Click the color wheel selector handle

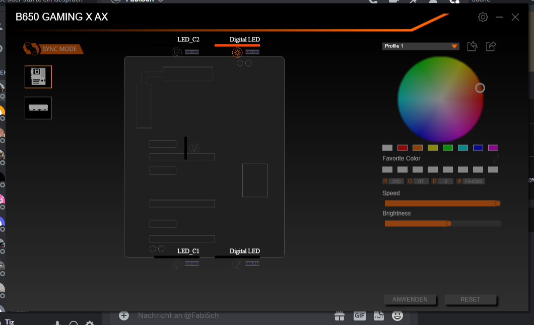click(480, 88)
